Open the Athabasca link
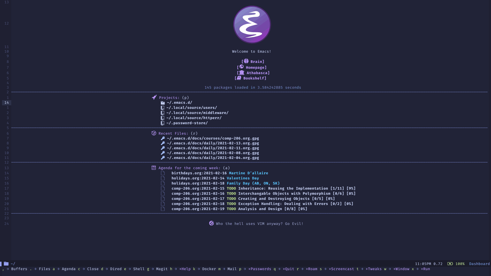The height and width of the screenshot is (276, 491). (x=253, y=73)
